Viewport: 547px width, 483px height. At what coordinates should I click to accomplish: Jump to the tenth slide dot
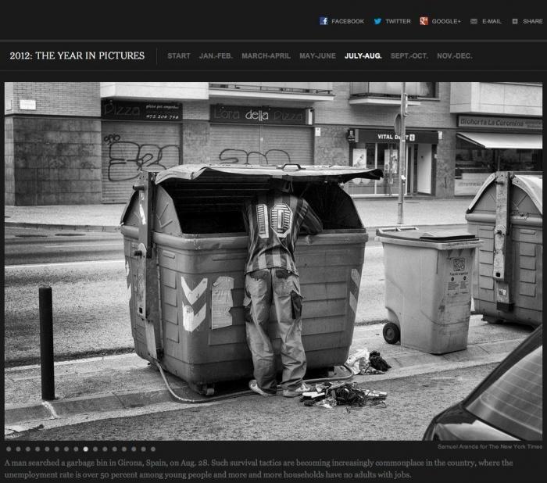click(x=95, y=449)
